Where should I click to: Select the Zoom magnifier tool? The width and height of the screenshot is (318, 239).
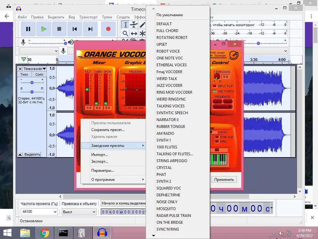(125, 33)
